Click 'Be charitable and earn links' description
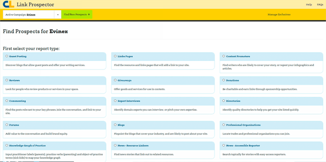Viewport: 326px width, 162px height. coord(260,89)
